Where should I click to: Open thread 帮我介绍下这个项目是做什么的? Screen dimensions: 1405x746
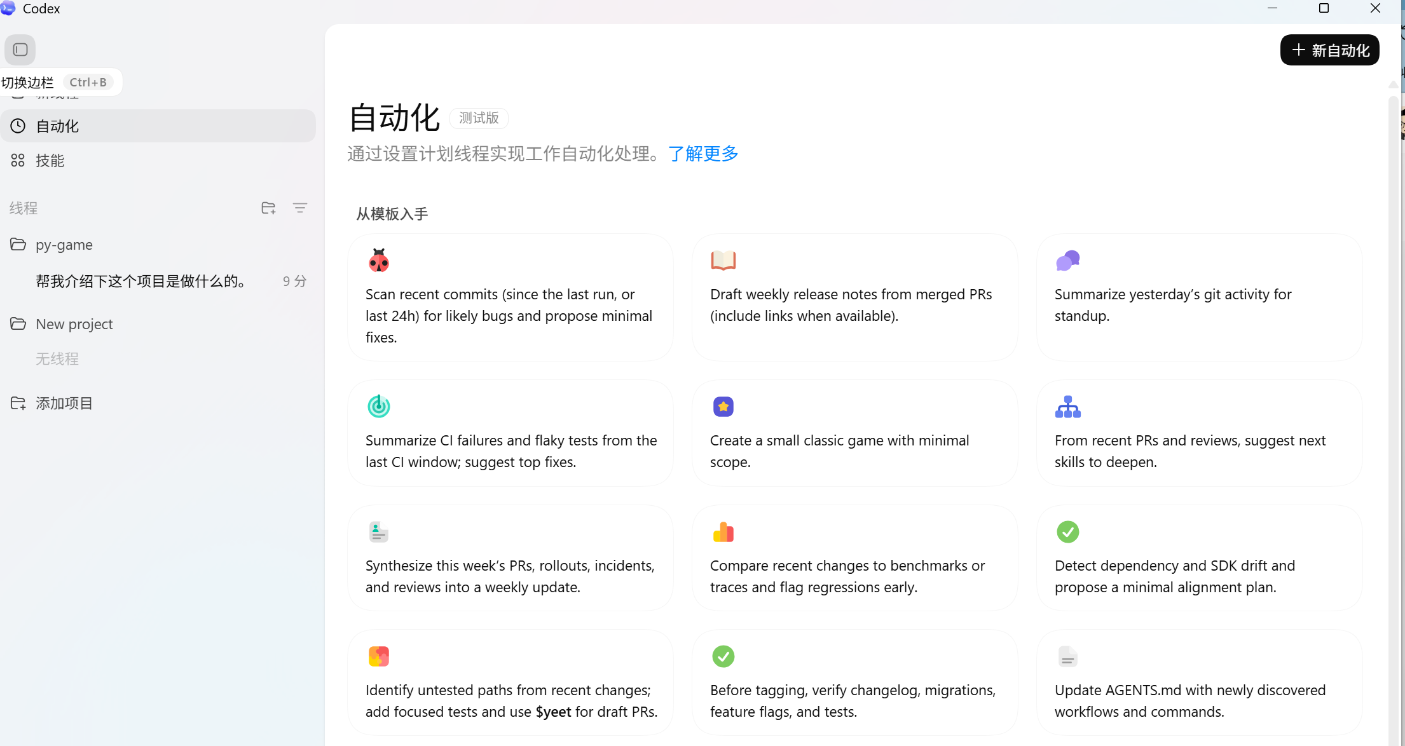pos(141,281)
